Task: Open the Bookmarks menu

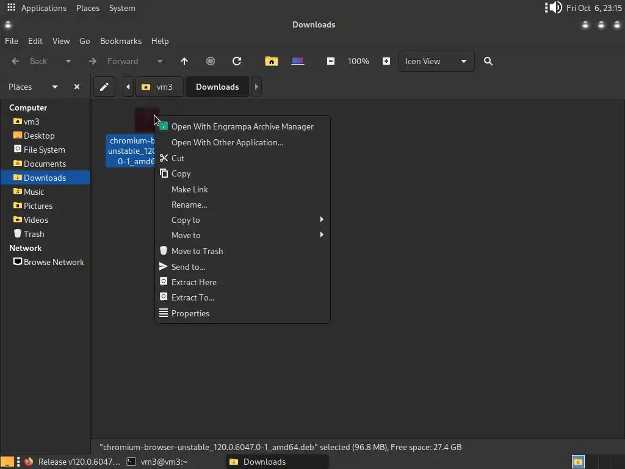Action: (121, 41)
